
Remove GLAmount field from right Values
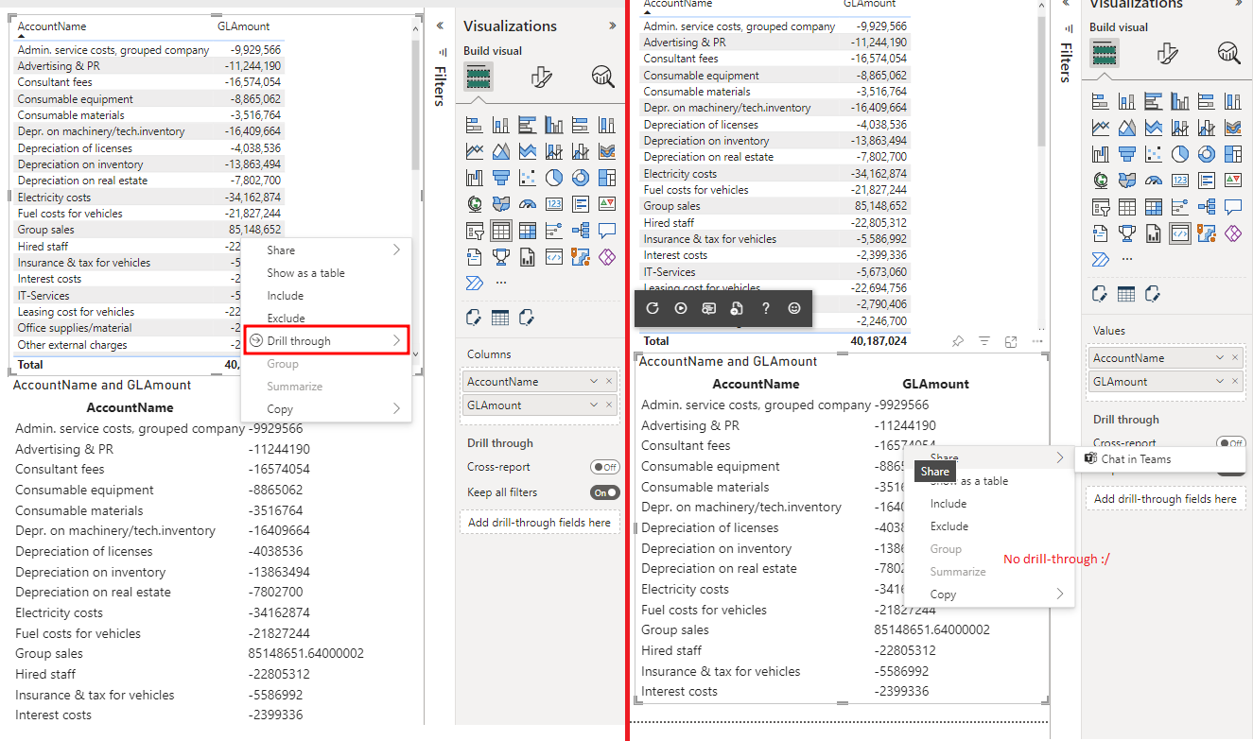[x=1235, y=382]
